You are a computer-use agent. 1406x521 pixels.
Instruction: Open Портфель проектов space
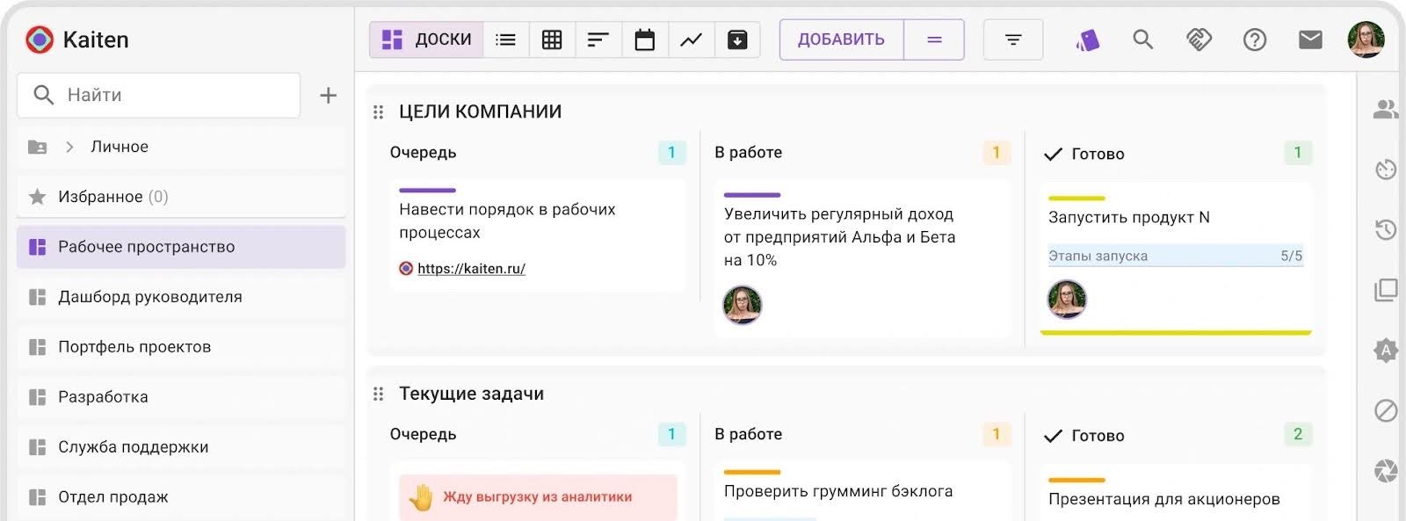click(x=181, y=347)
